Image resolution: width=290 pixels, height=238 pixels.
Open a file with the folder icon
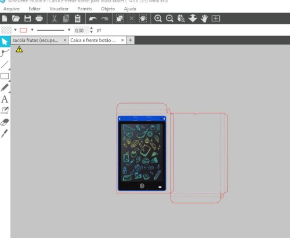pyautogui.click(x=16, y=19)
